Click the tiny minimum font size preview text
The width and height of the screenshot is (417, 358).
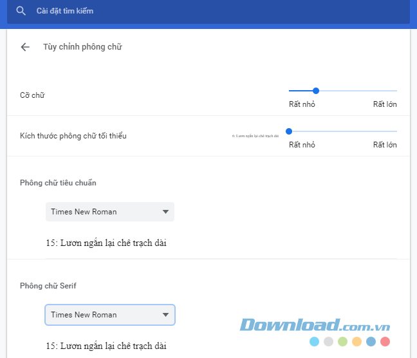pyautogui.click(x=255, y=136)
